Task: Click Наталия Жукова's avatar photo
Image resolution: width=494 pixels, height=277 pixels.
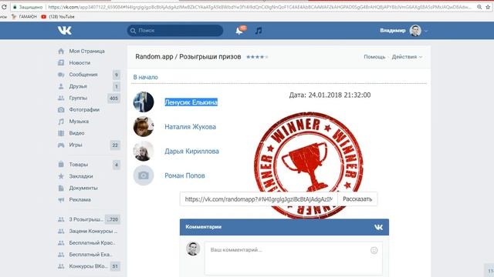Action: pyautogui.click(x=144, y=126)
